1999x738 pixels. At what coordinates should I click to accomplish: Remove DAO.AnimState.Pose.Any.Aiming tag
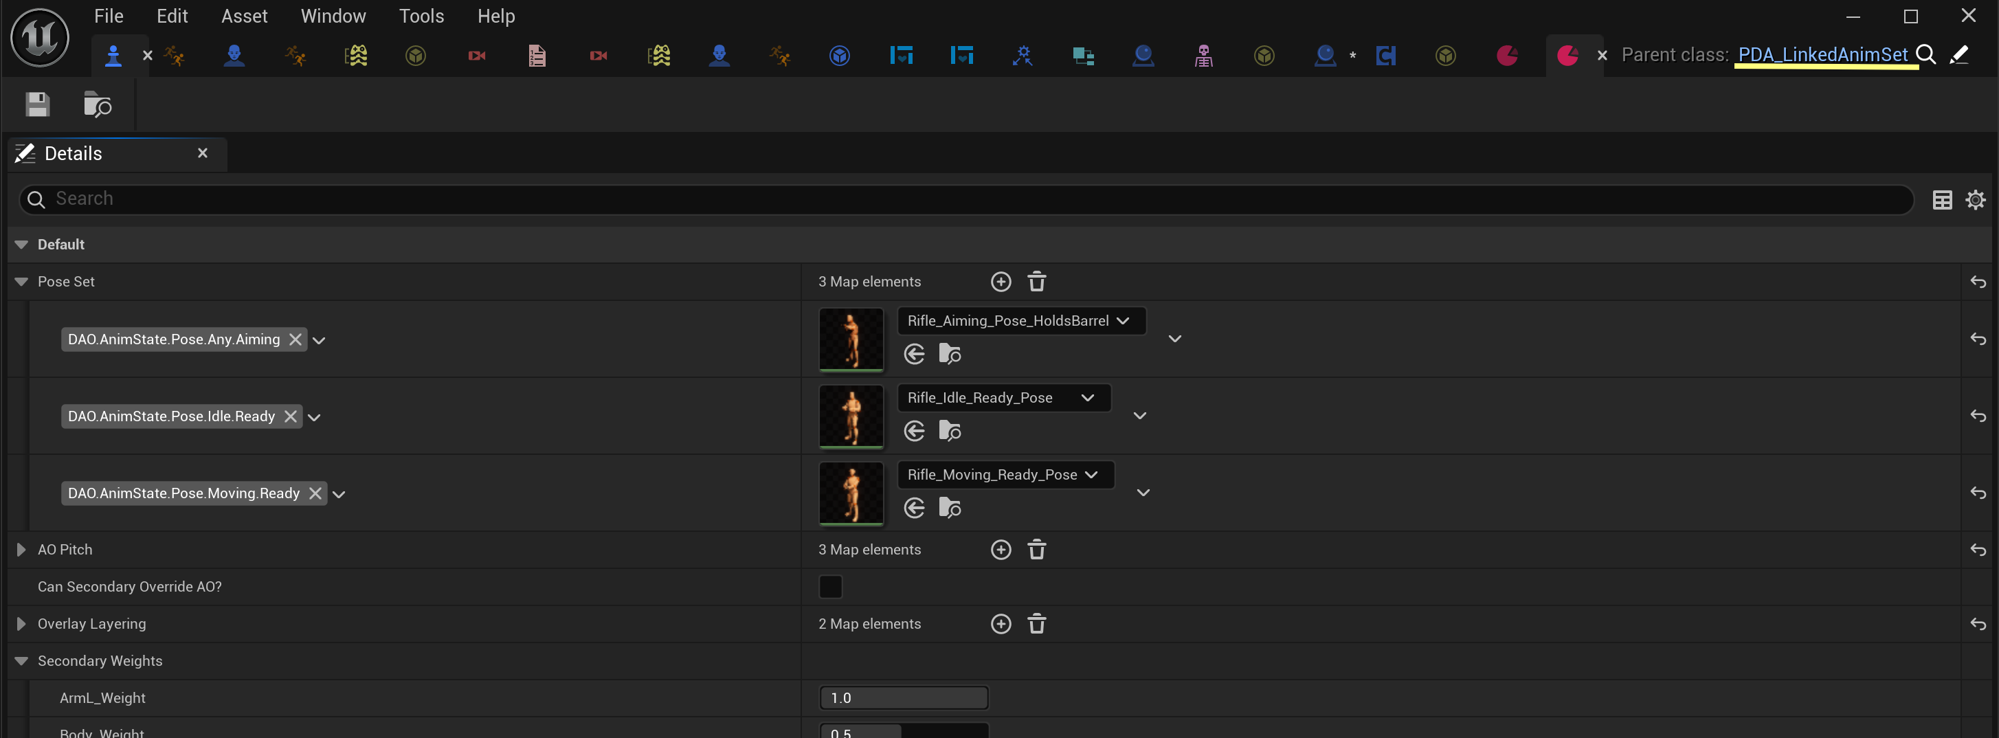click(x=295, y=339)
